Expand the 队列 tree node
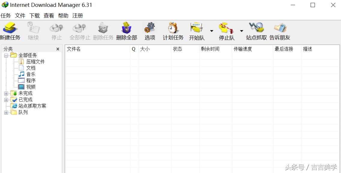 [x=6, y=112]
